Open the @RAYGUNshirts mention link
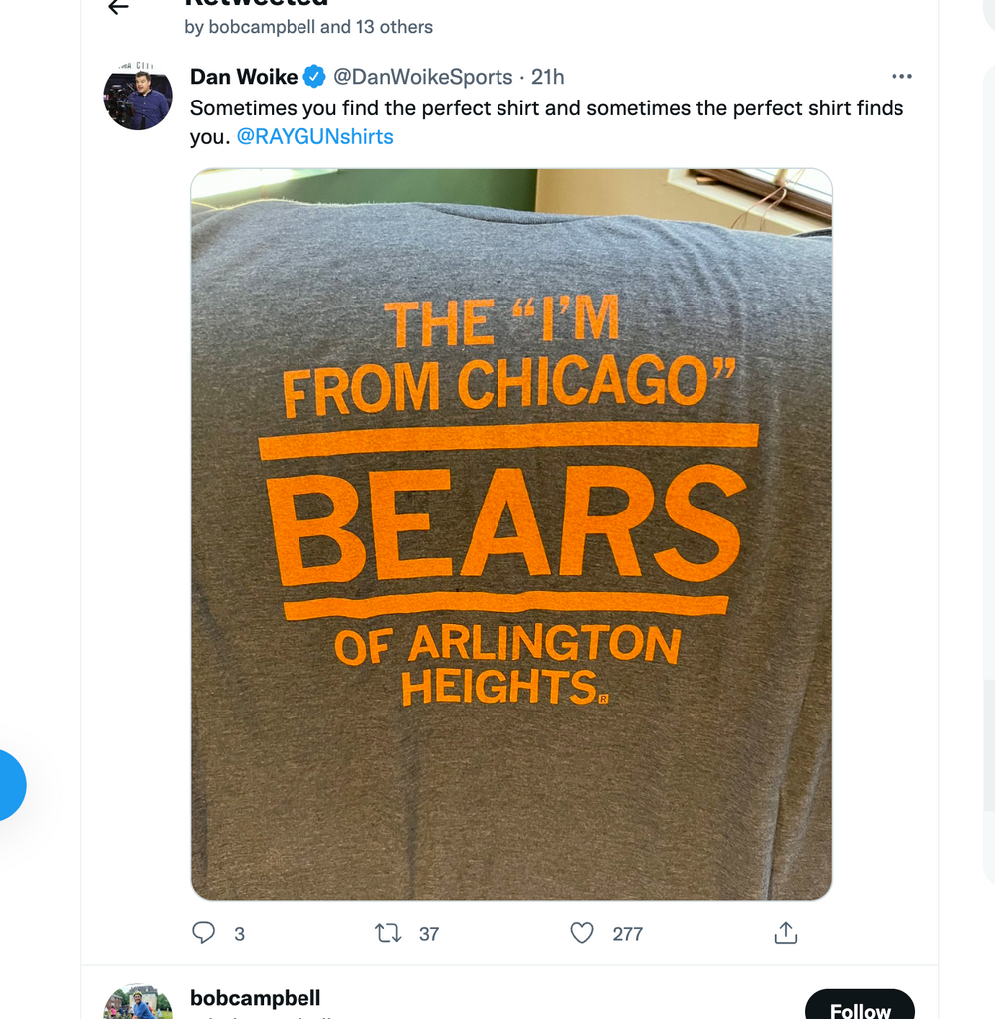Viewport: 995px width, 1019px height. (x=315, y=137)
